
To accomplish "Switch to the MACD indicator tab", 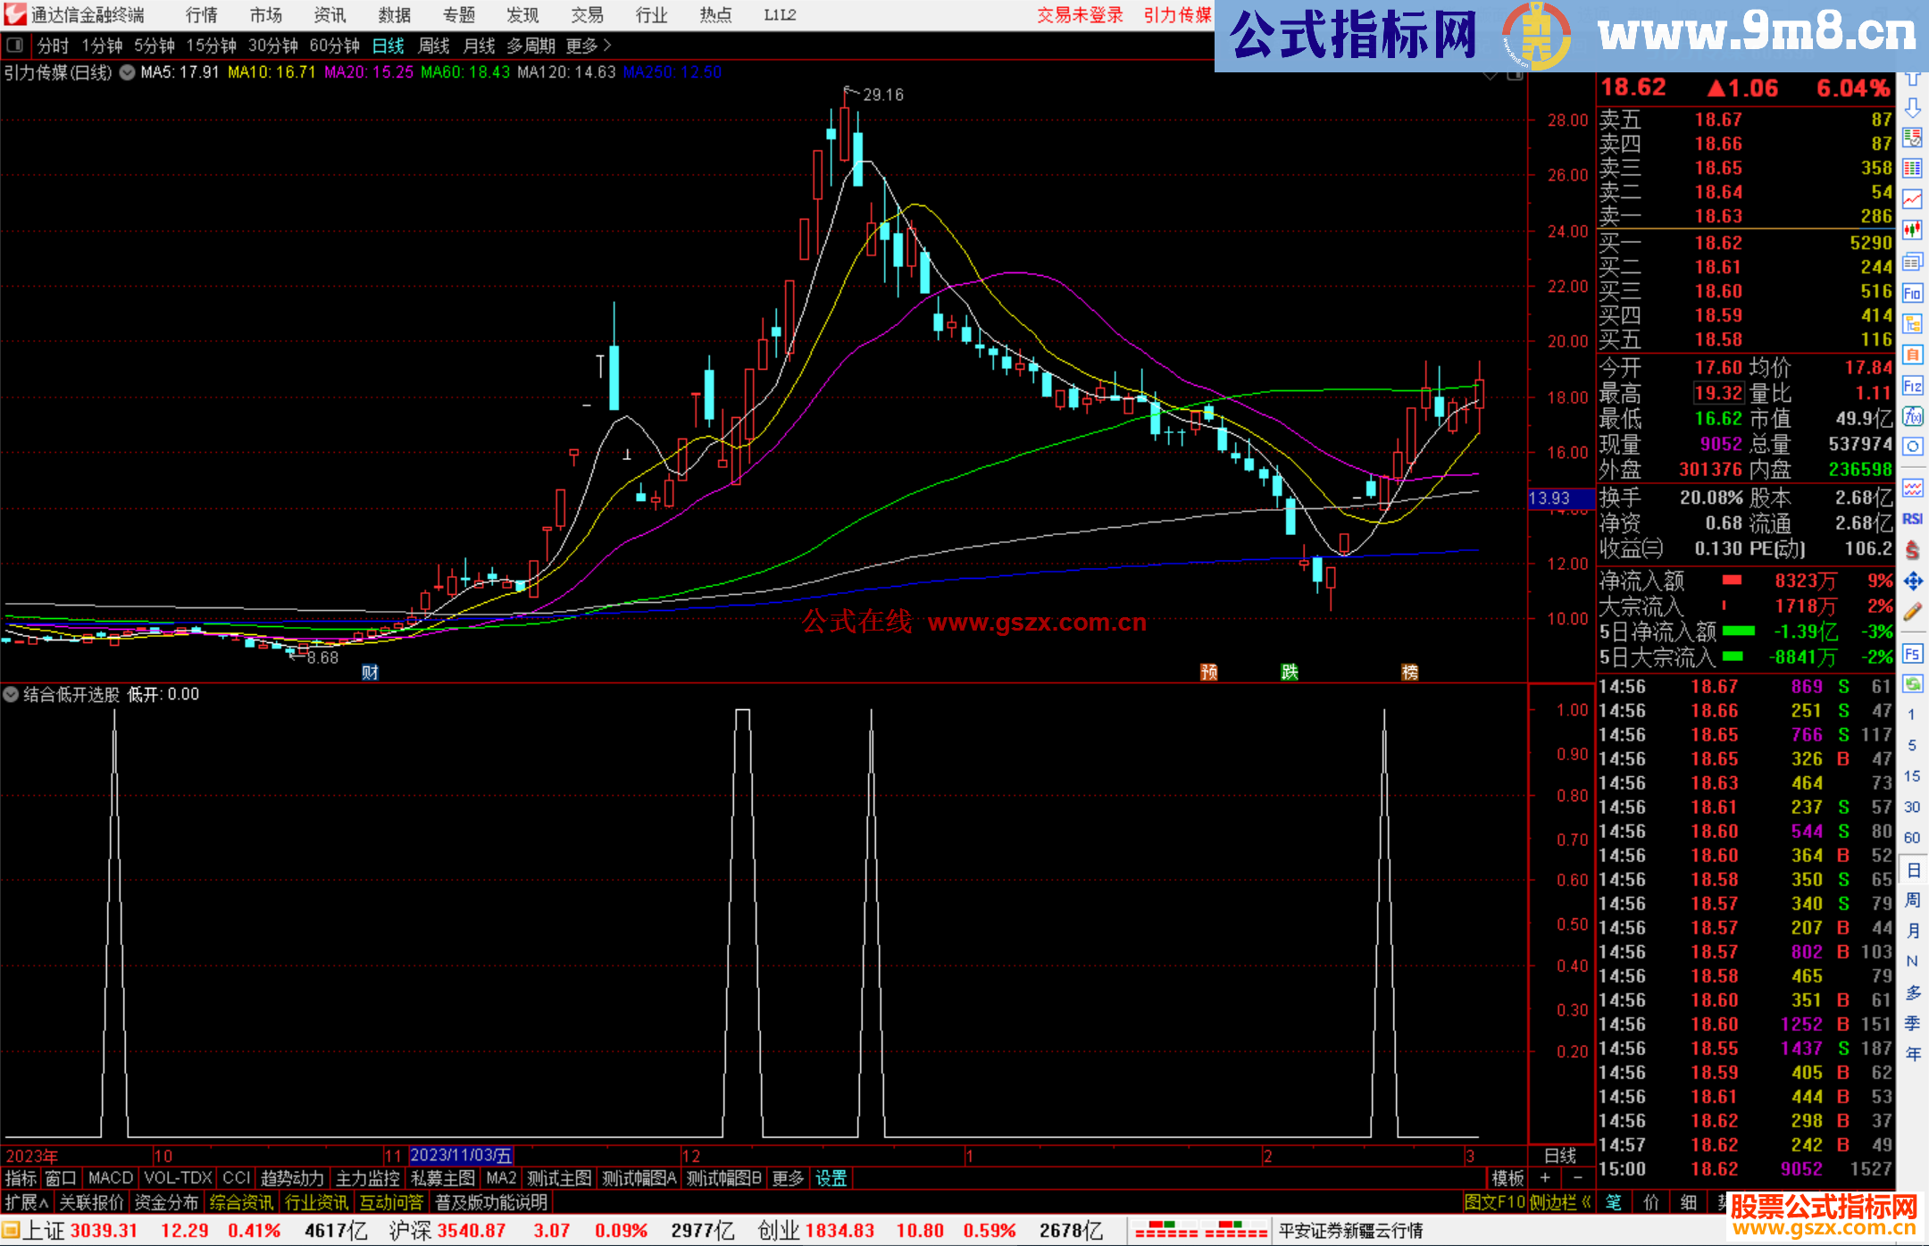I will (109, 1178).
